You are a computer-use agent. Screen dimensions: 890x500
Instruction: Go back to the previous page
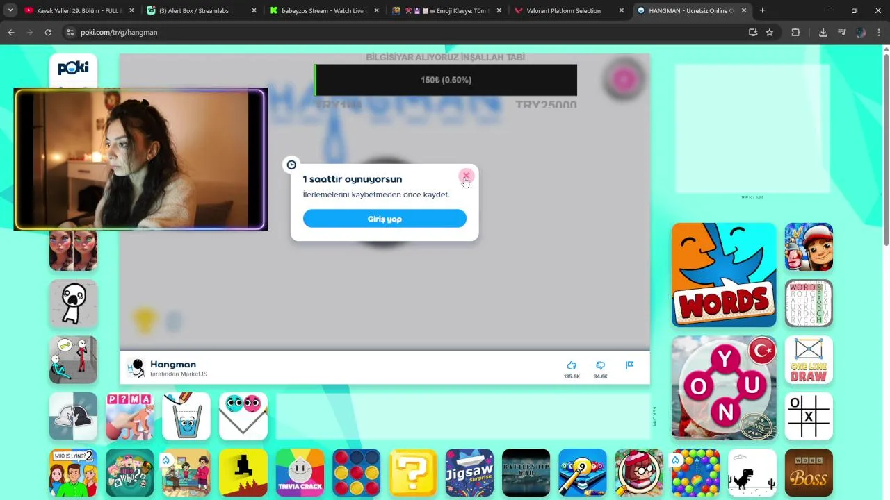[11, 32]
